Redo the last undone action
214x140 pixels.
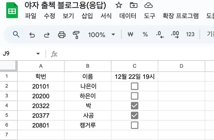point(47,35)
